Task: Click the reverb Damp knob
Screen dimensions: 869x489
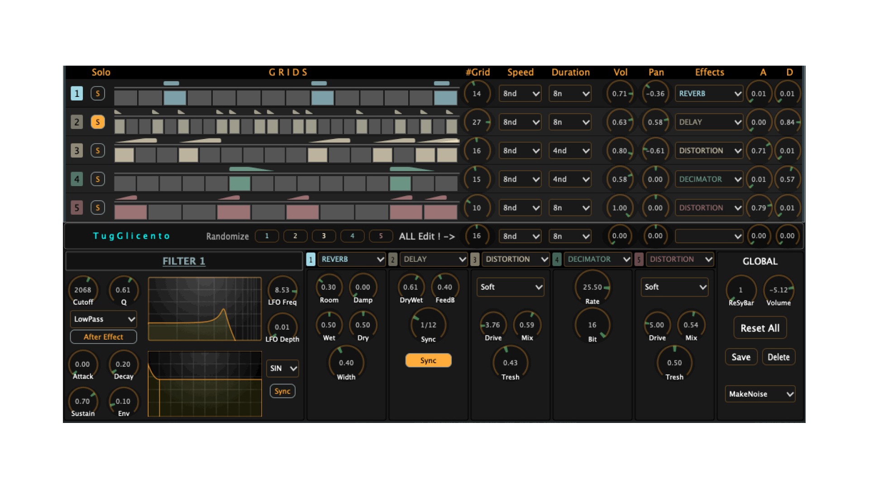Action: [x=363, y=287]
